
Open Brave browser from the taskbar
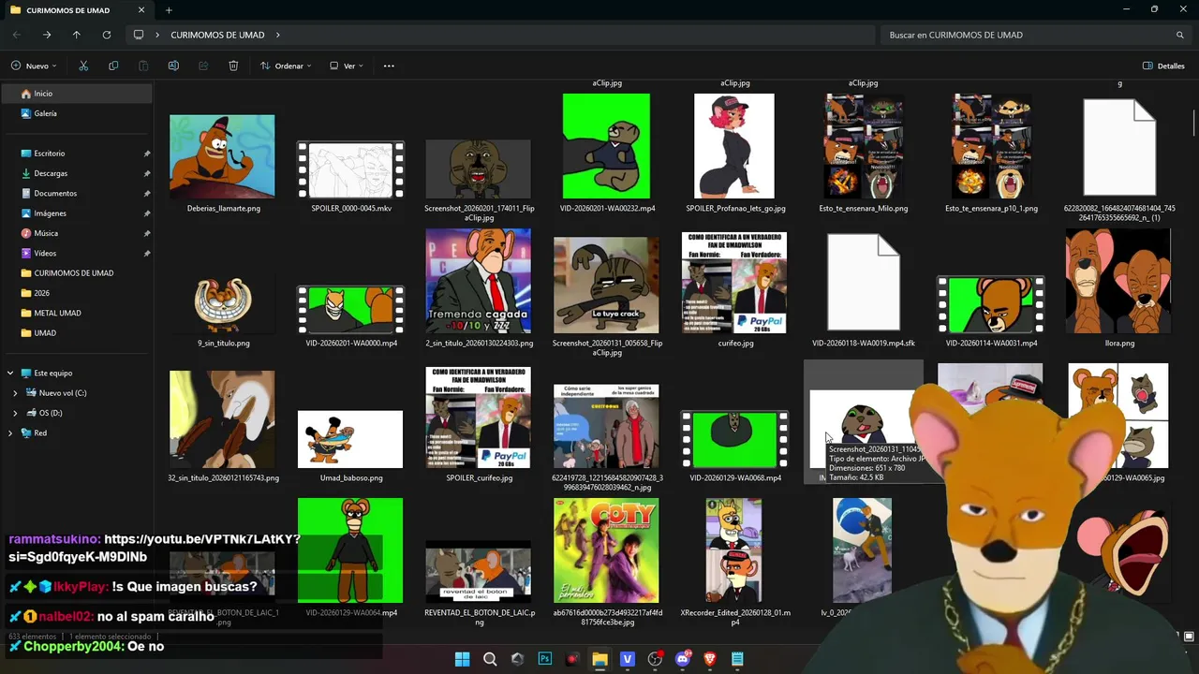pyautogui.click(x=710, y=659)
